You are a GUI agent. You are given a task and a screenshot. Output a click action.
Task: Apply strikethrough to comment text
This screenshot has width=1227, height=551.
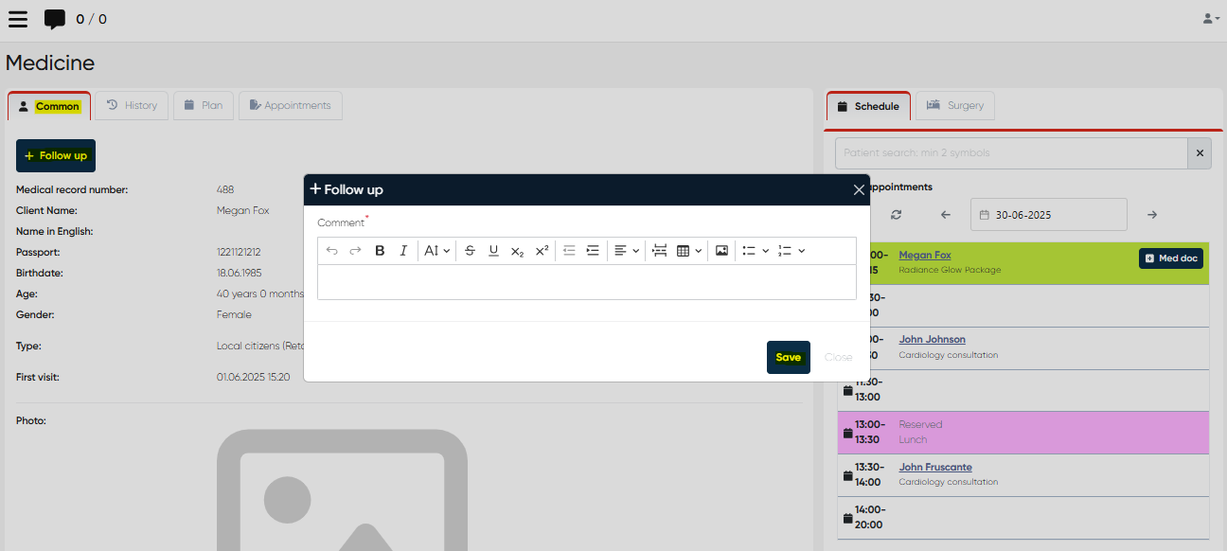click(470, 251)
